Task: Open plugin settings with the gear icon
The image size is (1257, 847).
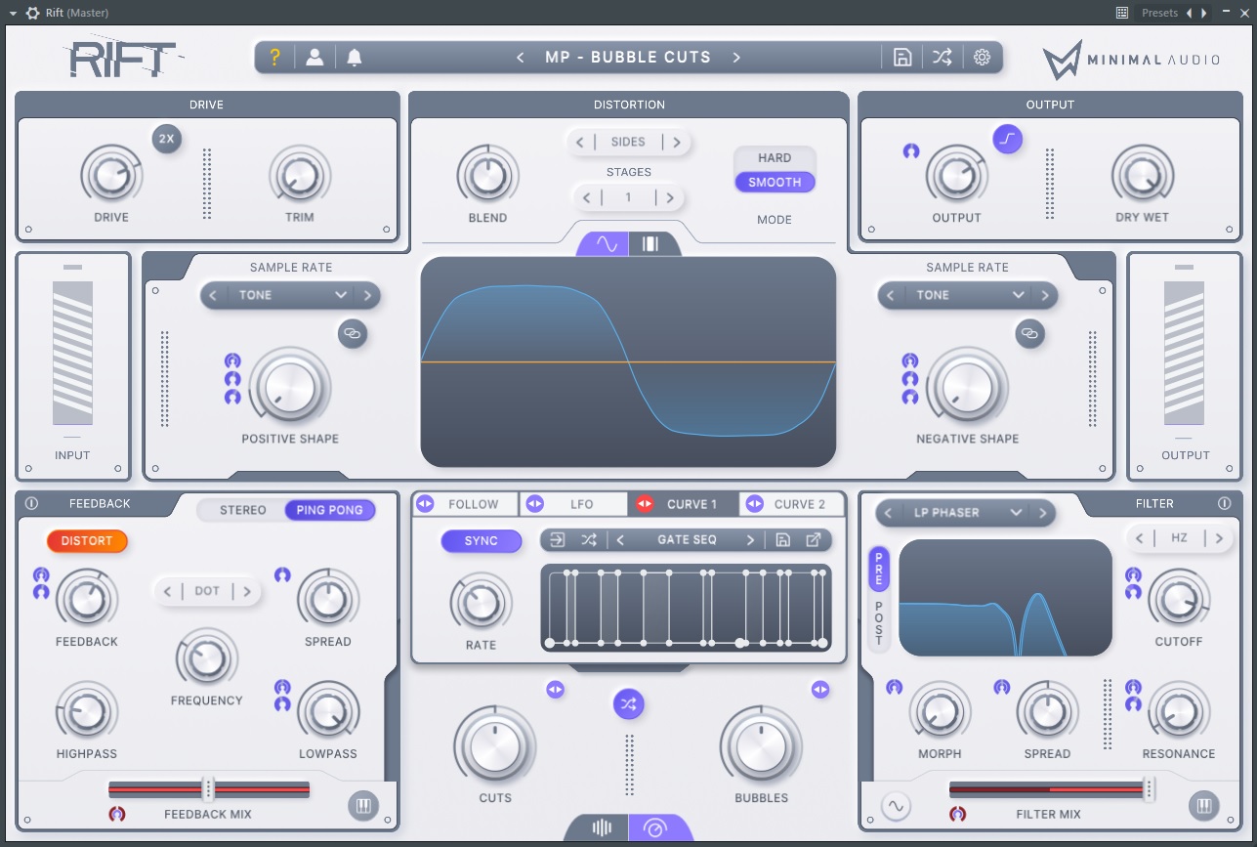Action: [982, 57]
